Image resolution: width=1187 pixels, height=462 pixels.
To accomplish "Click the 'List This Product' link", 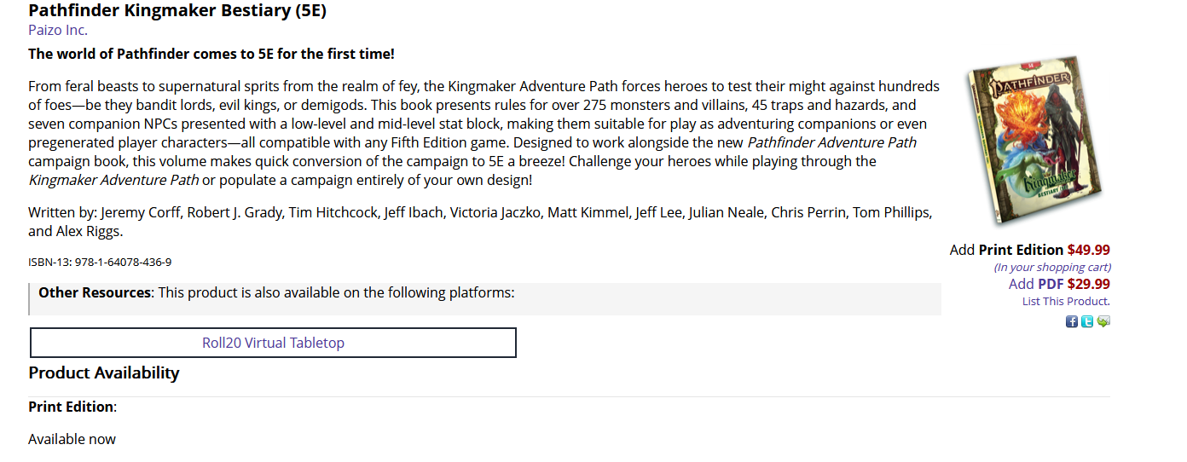I will [1066, 301].
